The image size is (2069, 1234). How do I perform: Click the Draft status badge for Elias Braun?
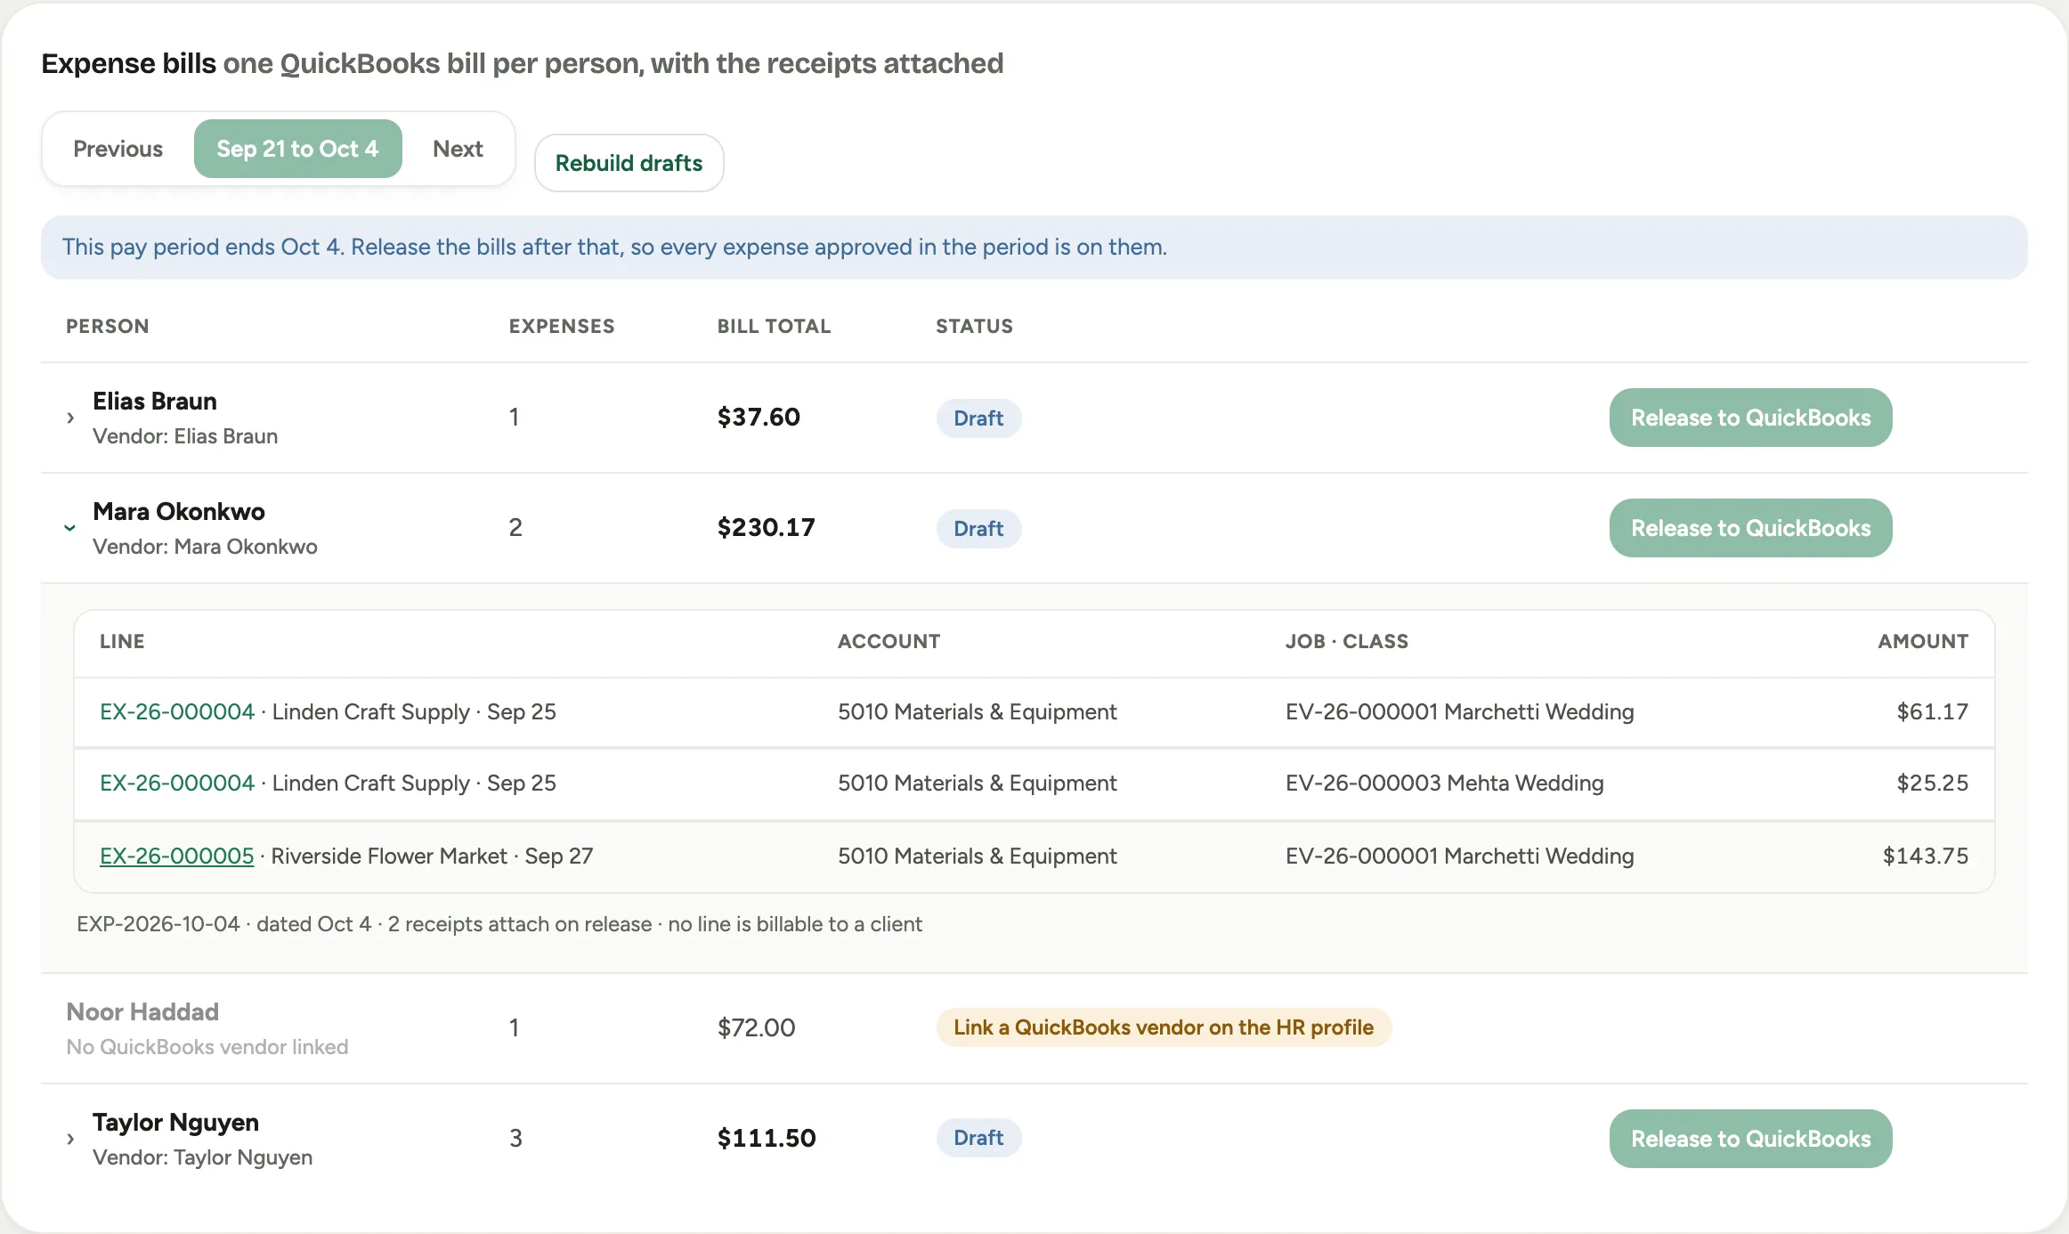978,418
